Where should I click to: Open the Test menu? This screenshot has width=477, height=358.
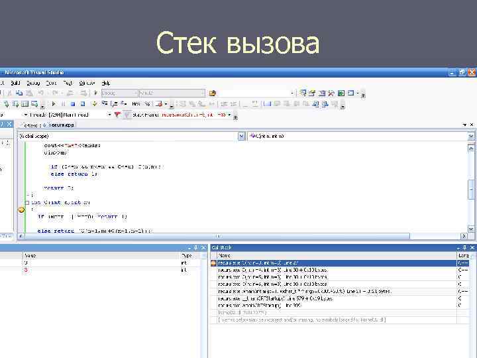pyautogui.click(x=68, y=83)
